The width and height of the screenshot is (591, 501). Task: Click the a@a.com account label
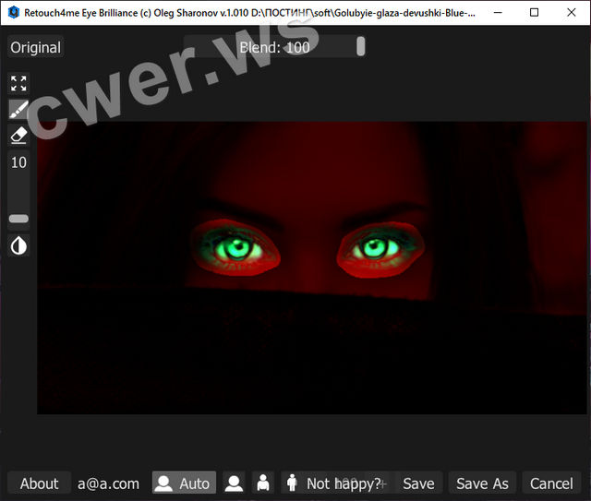[x=108, y=483]
